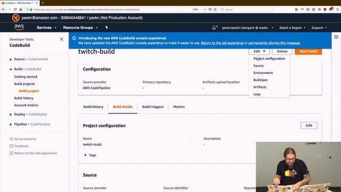The width and height of the screenshot is (341, 192).
Task: Click the Feedback icon in sidebar
Action: (x=11, y=146)
